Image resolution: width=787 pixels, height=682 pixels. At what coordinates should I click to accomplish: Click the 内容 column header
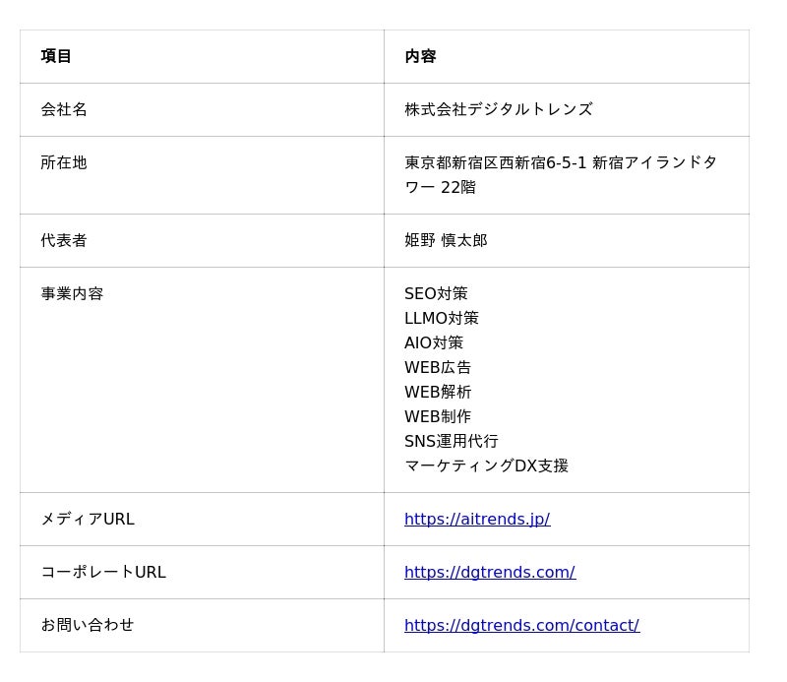pos(420,56)
